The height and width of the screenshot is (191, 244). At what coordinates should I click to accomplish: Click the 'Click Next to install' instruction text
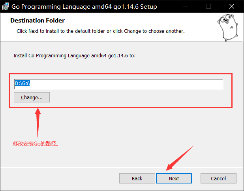101,31
